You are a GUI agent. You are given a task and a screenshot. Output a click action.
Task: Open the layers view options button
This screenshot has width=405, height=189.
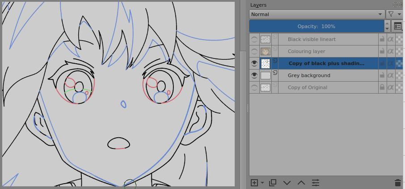398,26
